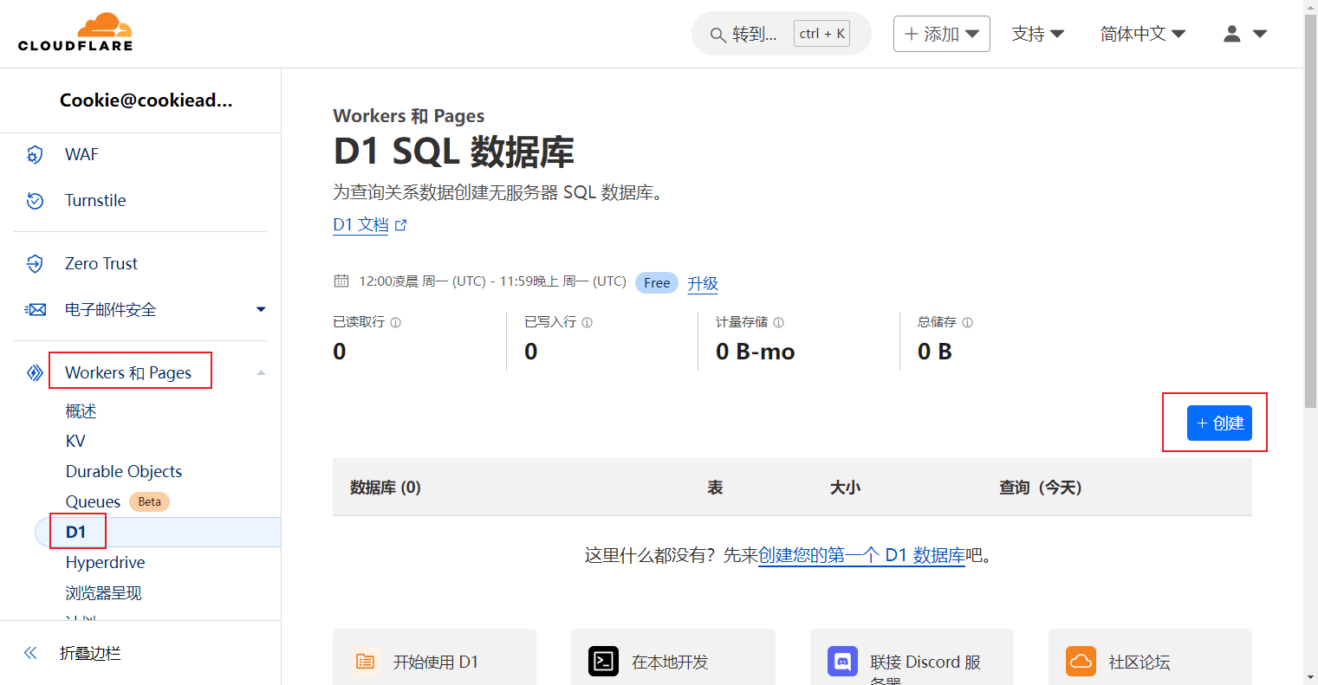The image size is (1318, 685).
Task: Click the calendar date range icon
Action: (341, 281)
